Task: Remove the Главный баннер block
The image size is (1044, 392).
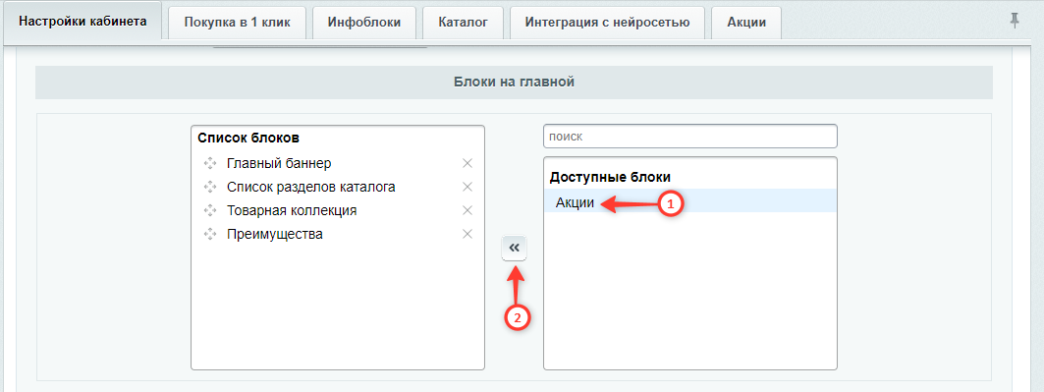Action: (467, 163)
